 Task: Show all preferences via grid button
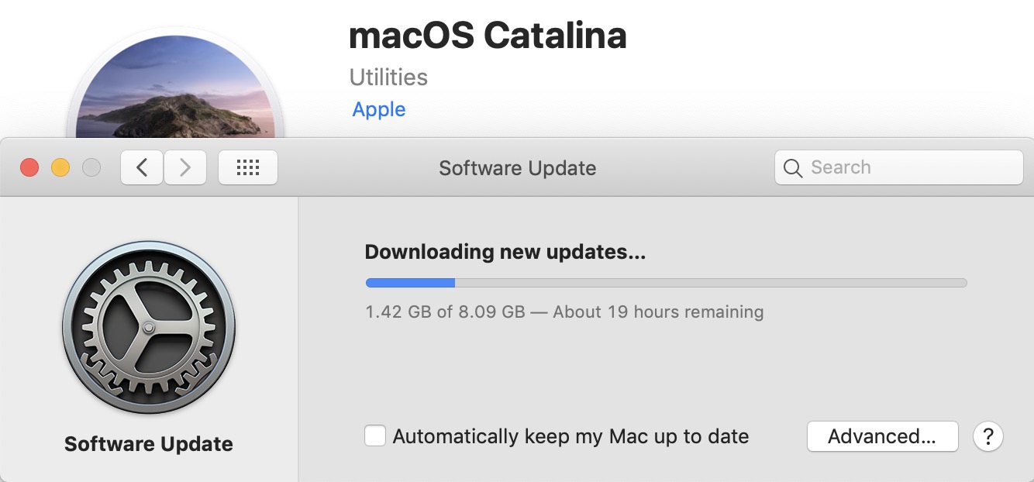(x=247, y=167)
